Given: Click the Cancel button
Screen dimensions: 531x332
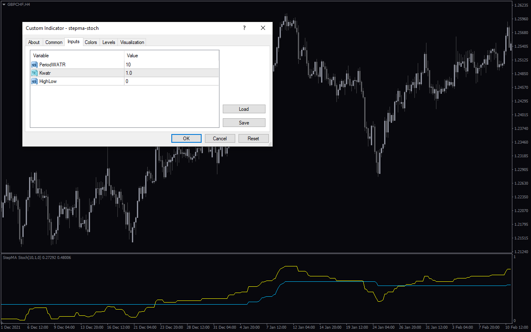Looking at the screenshot, I should 220,139.
